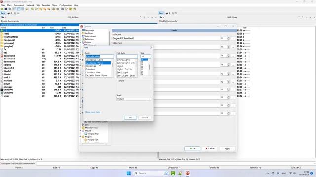Click the Terminal F9 function button
Image resolution: width=316 pixels, height=177 pixels.
pos(255,167)
